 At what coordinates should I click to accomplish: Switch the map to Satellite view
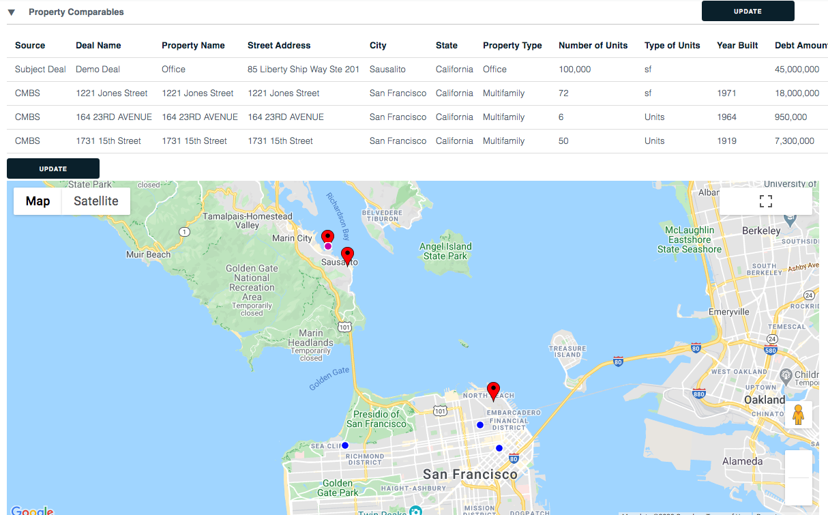tap(96, 201)
